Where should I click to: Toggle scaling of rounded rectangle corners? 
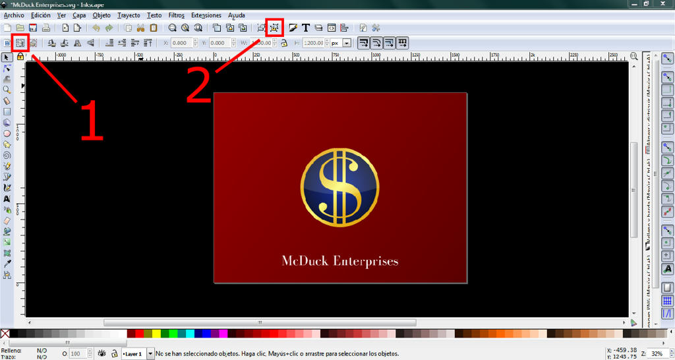(376, 43)
